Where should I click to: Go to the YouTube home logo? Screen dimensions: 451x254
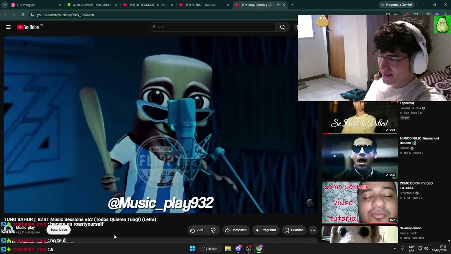pyautogui.click(x=28, y=27)
